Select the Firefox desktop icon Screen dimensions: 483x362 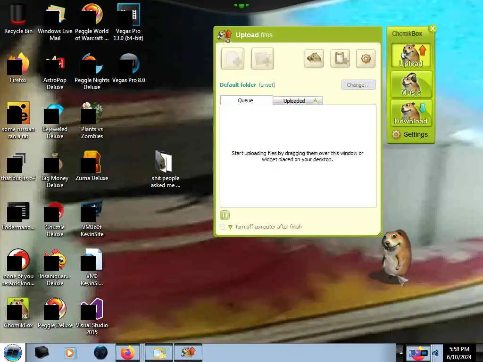(x=18, y=68)
